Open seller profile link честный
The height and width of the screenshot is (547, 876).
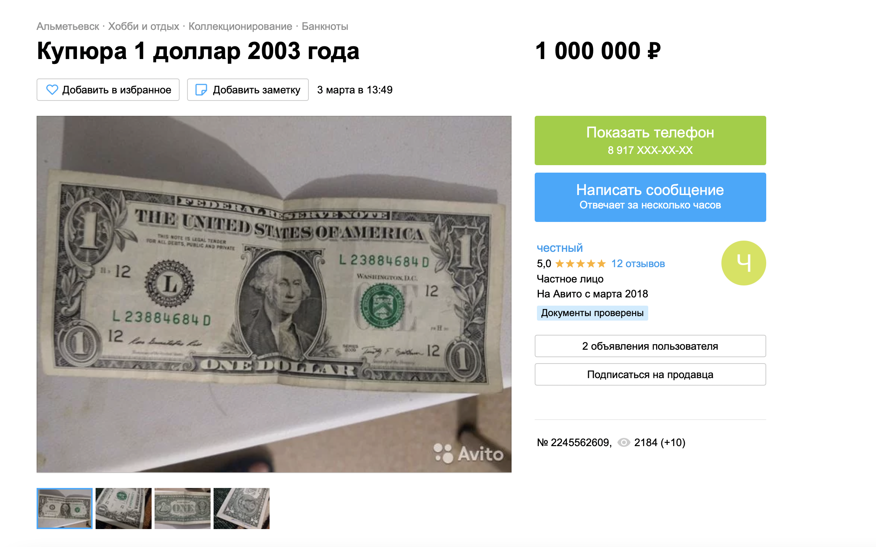point(559,248)
